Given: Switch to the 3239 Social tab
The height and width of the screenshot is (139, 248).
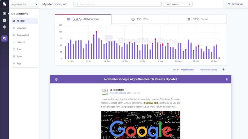Looking at the screenshot, I should [197, 19].
